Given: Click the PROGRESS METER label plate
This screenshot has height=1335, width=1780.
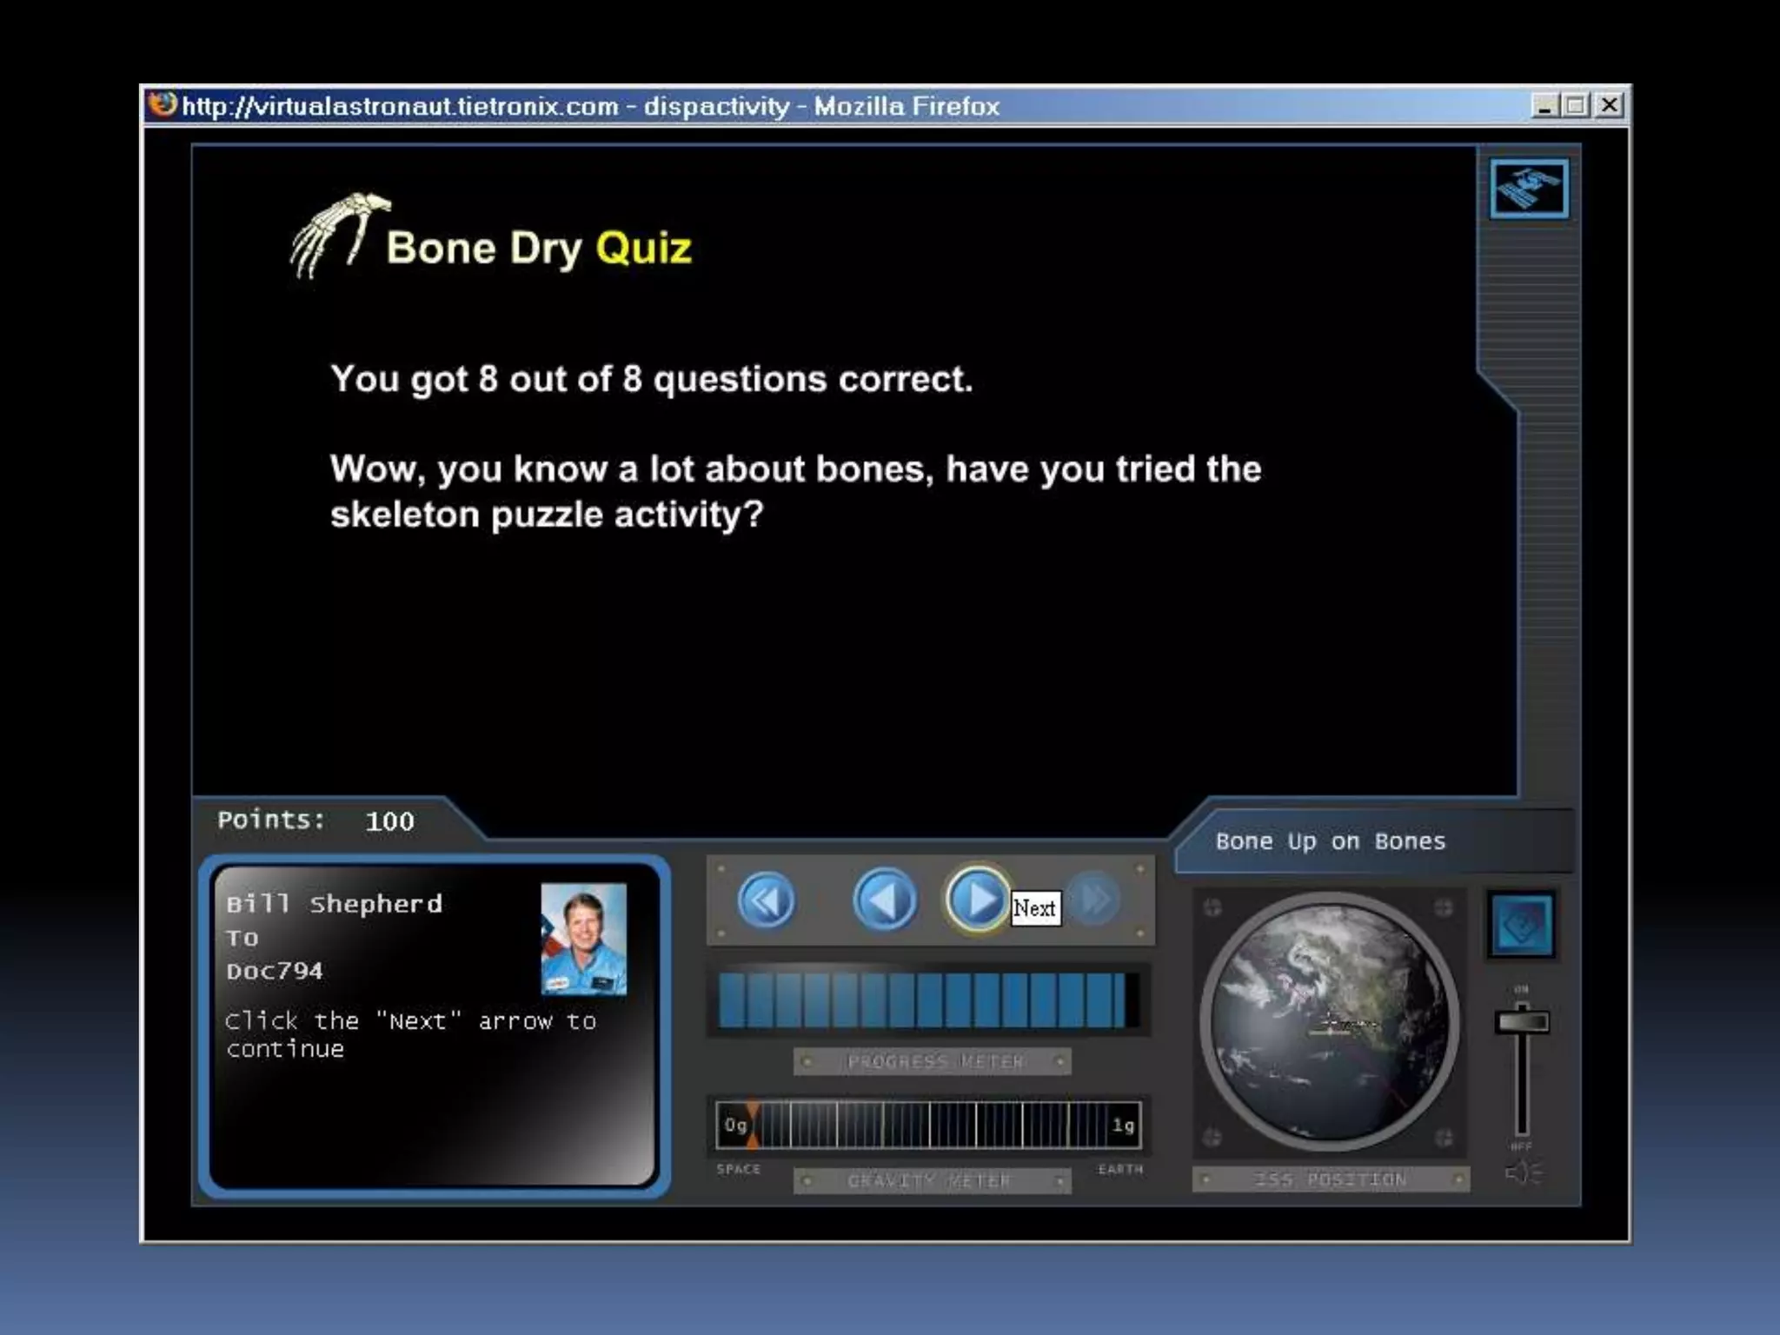Looking at the screenshot, I should click(933, 1061).
